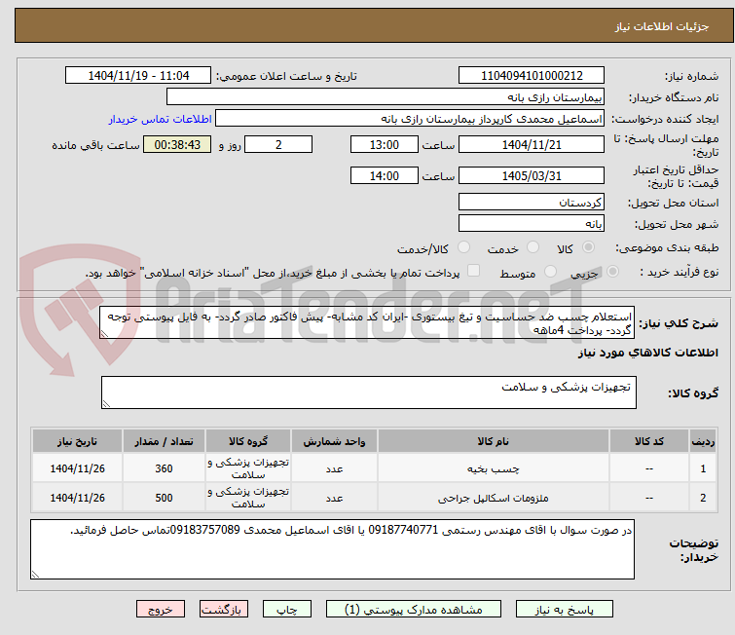The image size is (735, 635).
Task: Select the 'خدمت' radio button
Action: 533,247
